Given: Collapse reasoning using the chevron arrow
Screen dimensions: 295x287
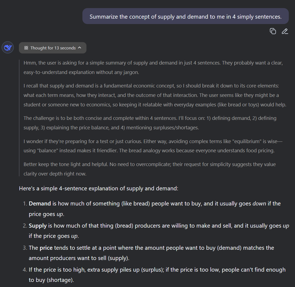Looking at the screenshot, I should 80,48.
